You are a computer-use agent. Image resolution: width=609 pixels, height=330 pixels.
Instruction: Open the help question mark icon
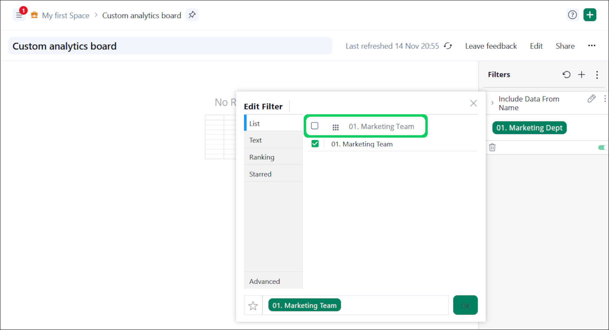click(572, 15)
